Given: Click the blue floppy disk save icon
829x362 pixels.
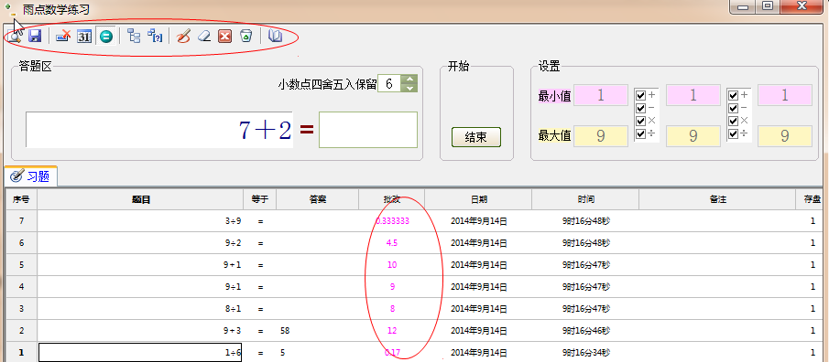Looking at the screenshot, I should pyautogui.click(x=35, y=37).
